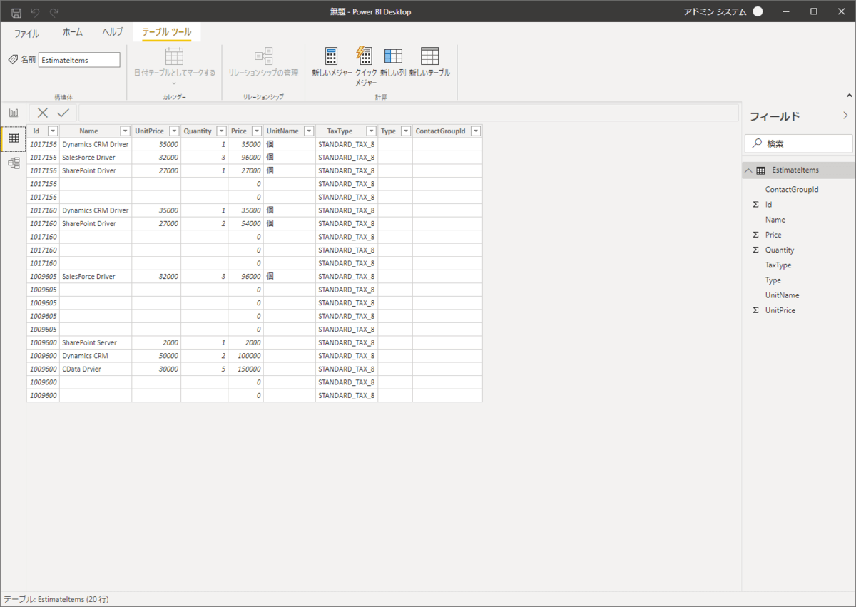Click 新しいメジャー calculator icon
The image size is (856, 607).
click(x=332, y=56)
